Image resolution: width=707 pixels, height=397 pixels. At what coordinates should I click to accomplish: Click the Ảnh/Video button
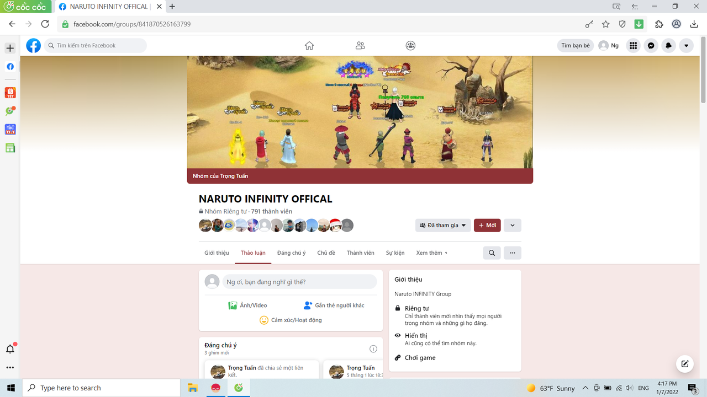coord(247,305)
